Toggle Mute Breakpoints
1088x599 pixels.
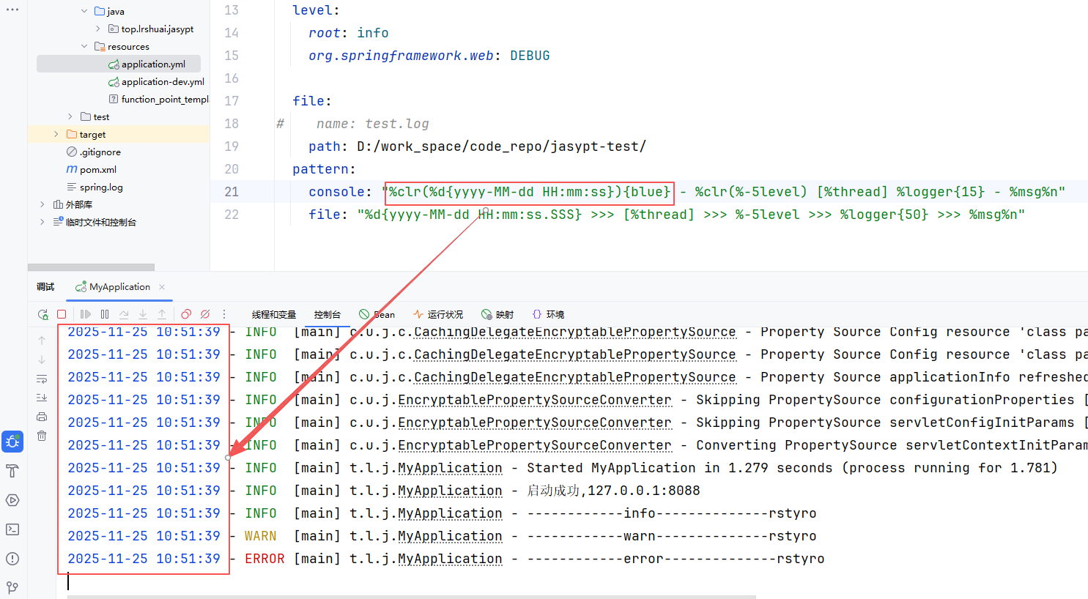[x=205, y=314]
